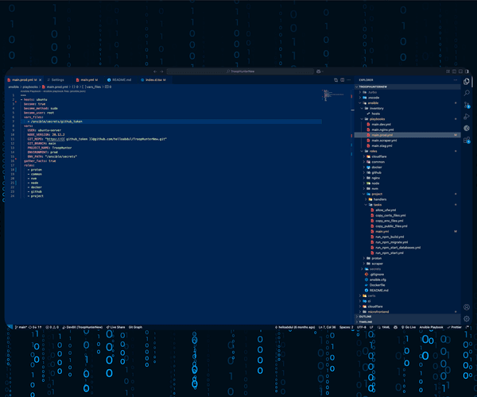Click the sync changes status item
477x397 pixels.
pos(35,327)
